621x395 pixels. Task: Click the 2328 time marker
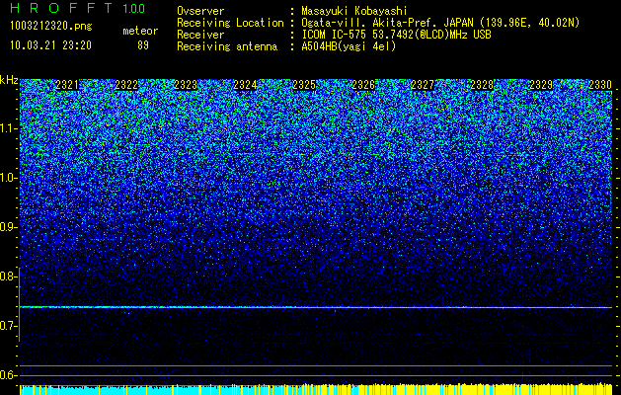(x=482, y=85)
